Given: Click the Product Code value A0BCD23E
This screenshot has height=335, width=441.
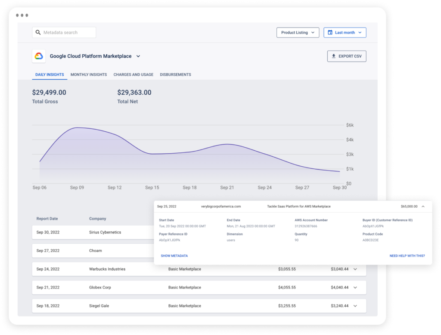Looking at the screenshot, I should pos(370,240).
